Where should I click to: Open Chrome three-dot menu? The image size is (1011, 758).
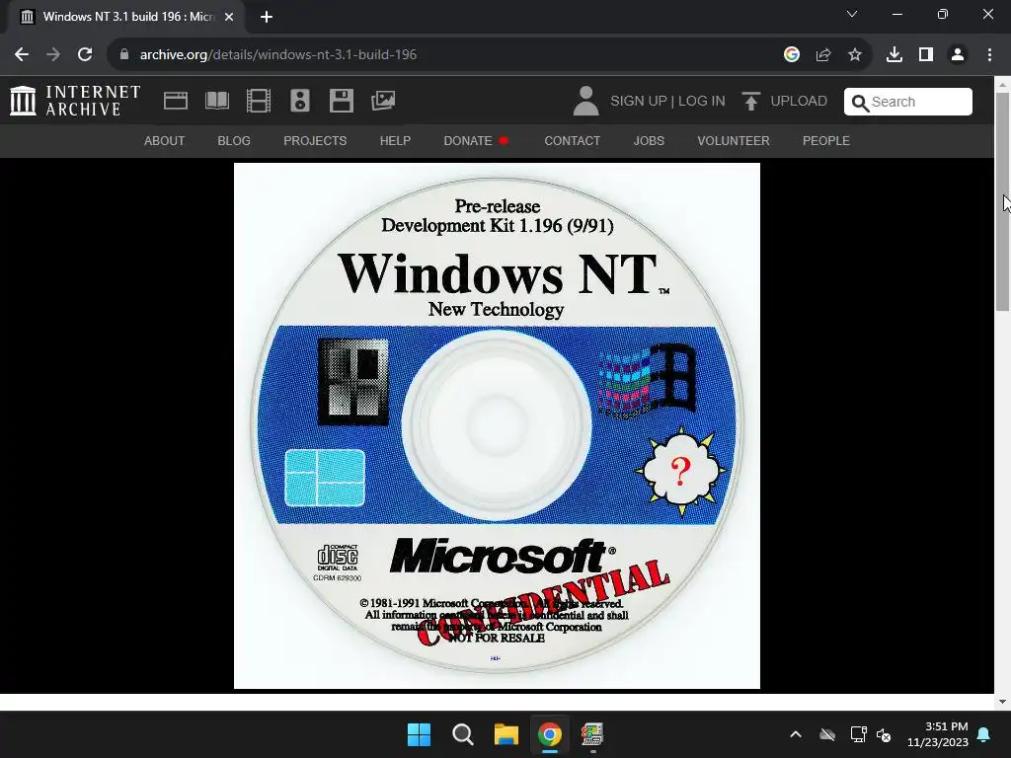(x=989, y=55)
